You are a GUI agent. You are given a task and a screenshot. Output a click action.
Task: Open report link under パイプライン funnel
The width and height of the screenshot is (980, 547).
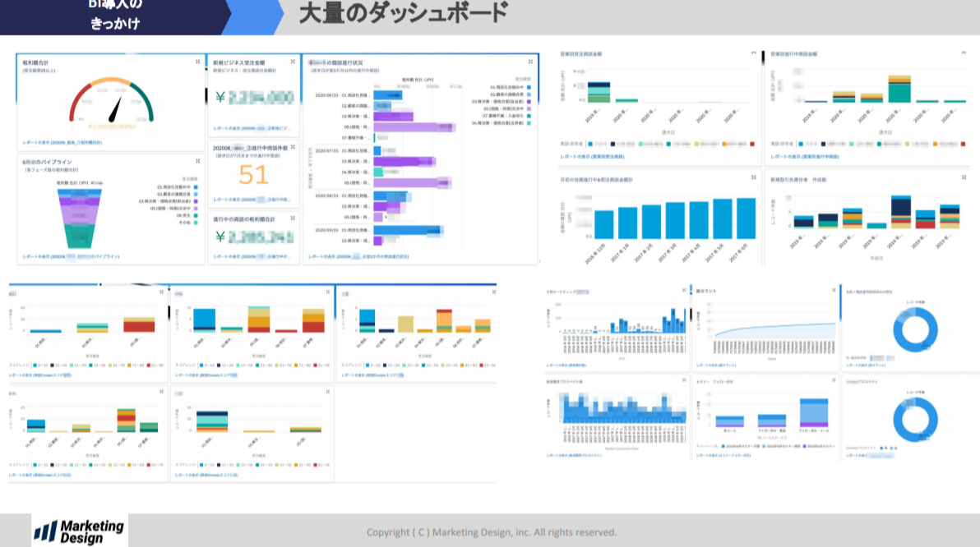tap(67, 256)
